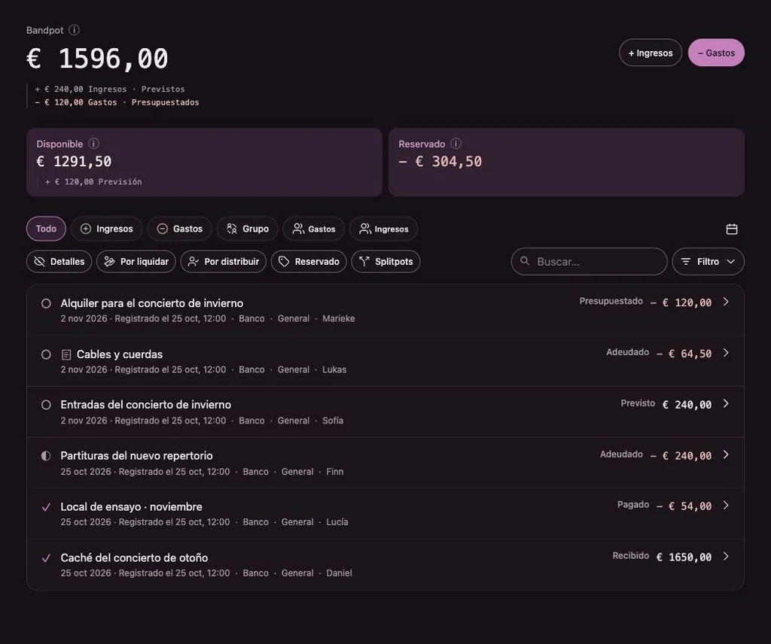Click the receipt icon on Cables y cuerdas

(x=66, y=354)
